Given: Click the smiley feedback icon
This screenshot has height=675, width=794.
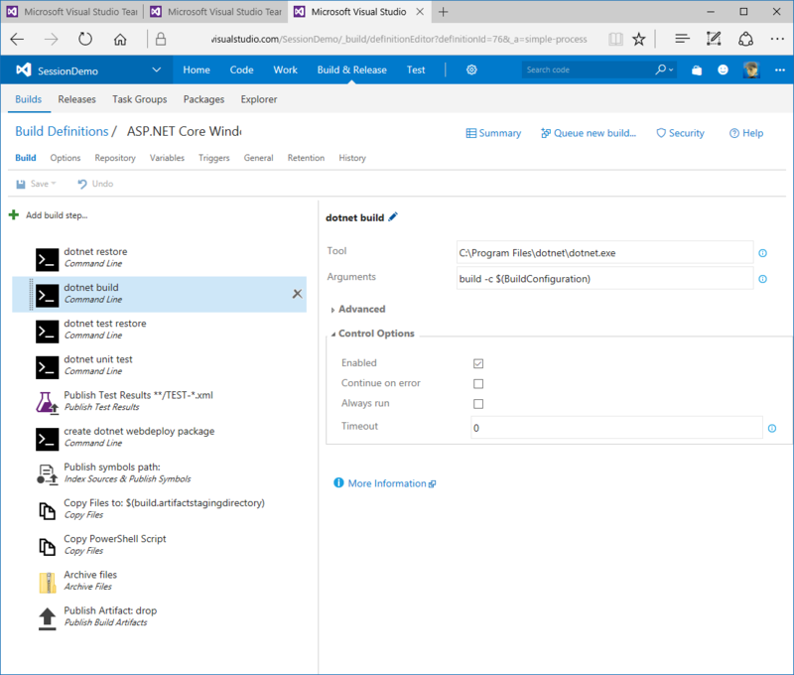Looking at the screenshot, I should [x=724, y=69].
